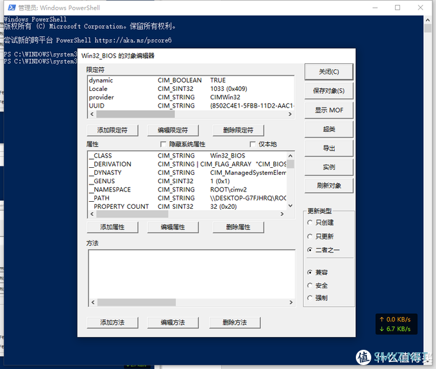Click ROOT\cimv2 namespace value
This screenshot has height=369, width=436.
pyautogui.click(x=228, y=190)
